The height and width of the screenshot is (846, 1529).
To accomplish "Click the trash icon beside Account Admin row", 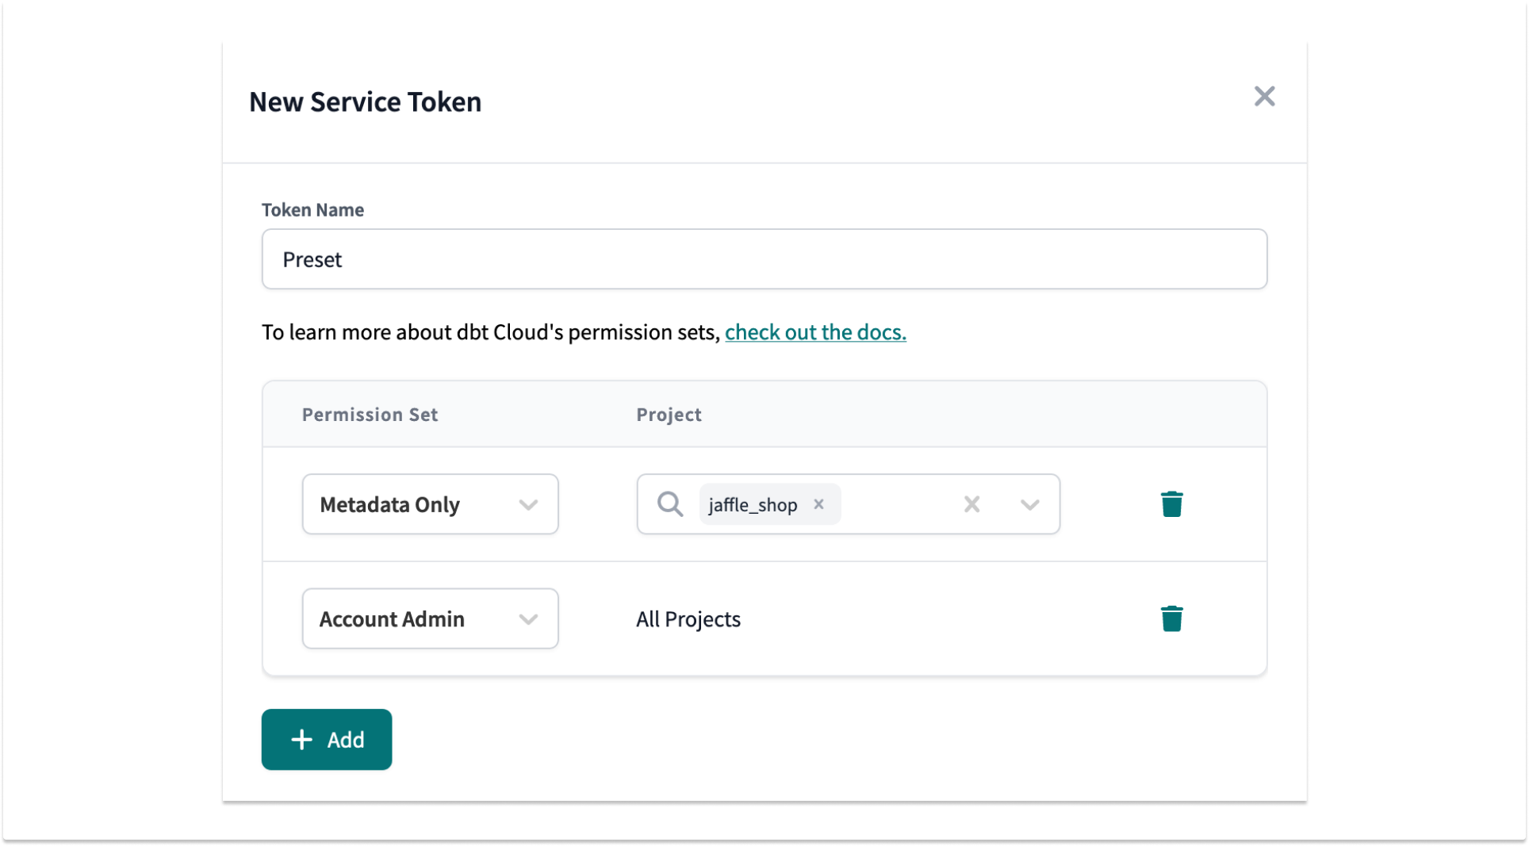I will point(1172,618).
